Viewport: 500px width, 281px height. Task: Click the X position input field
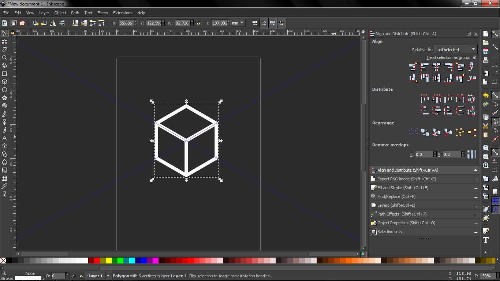point(128,23)
